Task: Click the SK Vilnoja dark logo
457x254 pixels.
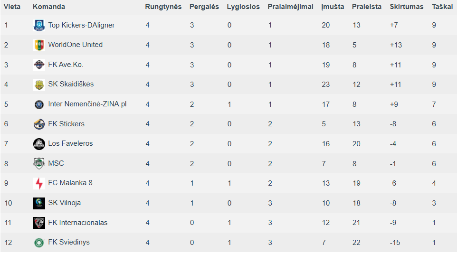Action: (x=39, y=203)
